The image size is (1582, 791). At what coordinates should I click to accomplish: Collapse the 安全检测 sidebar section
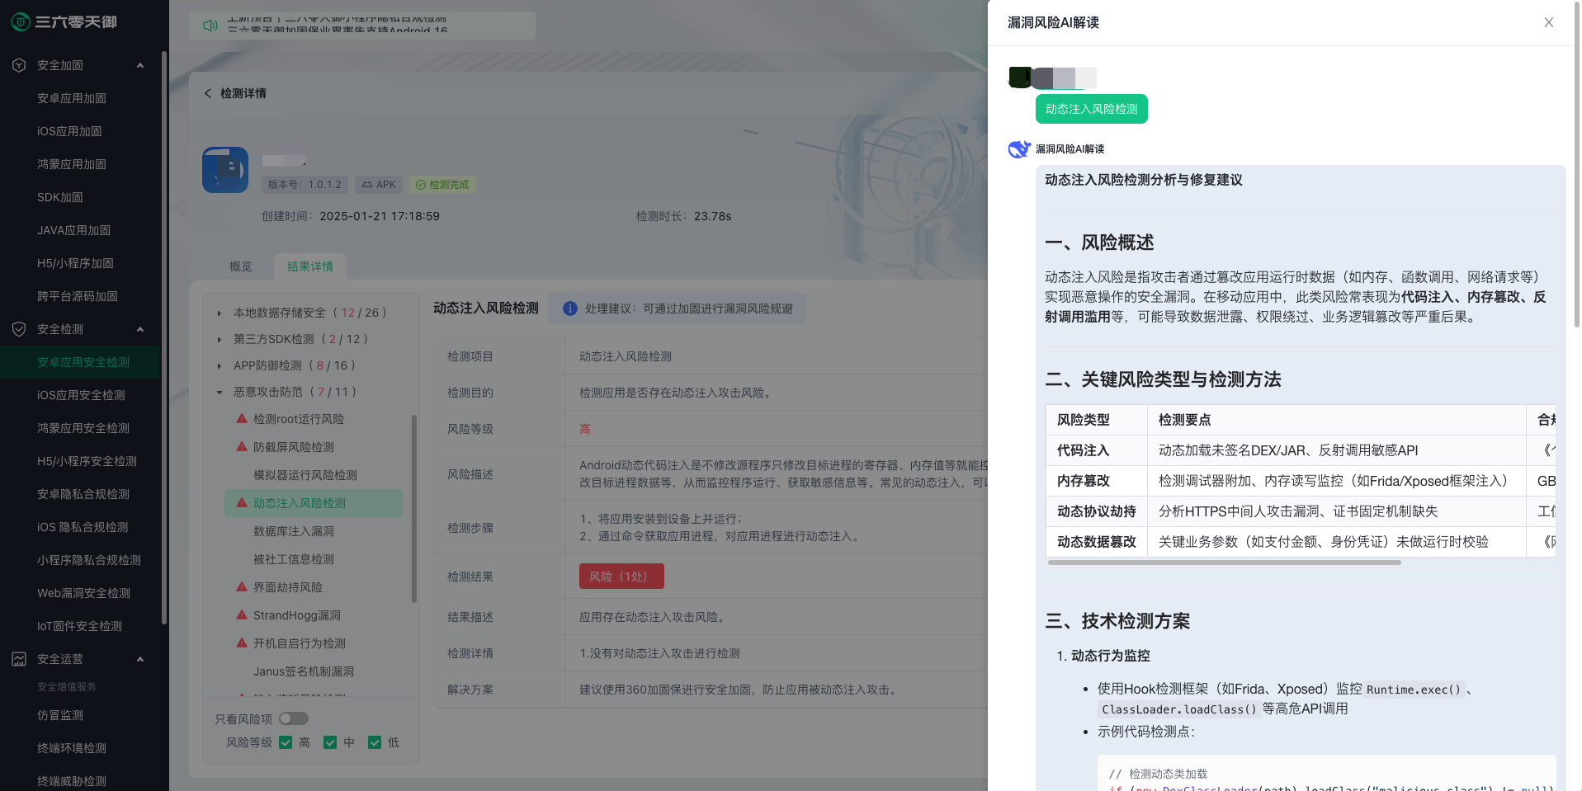click(x=140, y=329)
